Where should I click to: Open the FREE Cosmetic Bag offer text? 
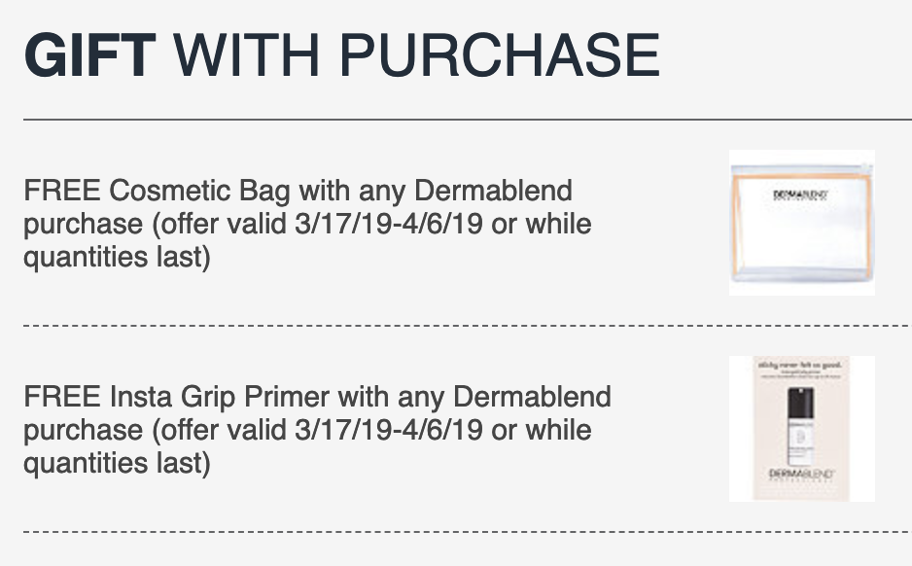tap(307, 224)
